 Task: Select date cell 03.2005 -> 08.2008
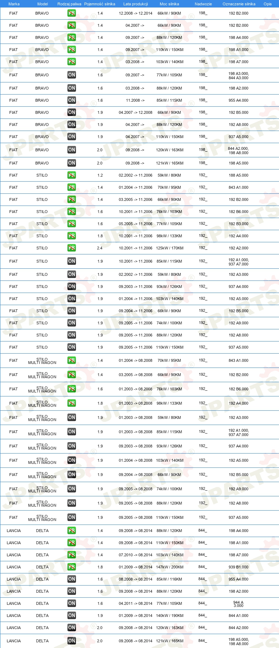coord(136,375)
